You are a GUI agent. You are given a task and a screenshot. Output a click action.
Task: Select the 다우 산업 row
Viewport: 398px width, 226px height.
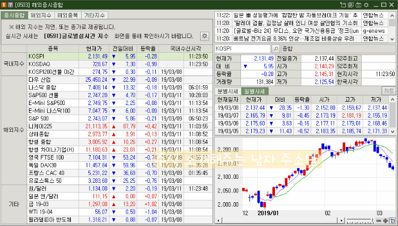[x=120, y=79]
